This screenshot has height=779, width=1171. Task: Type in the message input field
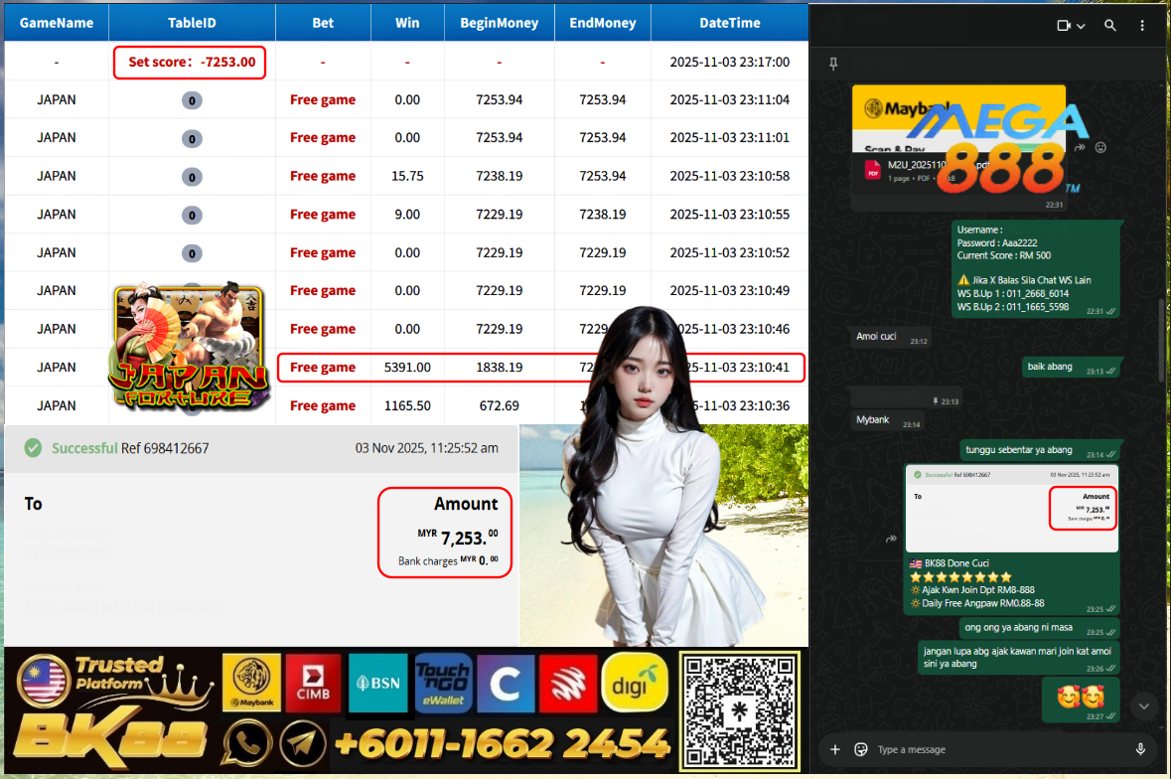(993, 749)
